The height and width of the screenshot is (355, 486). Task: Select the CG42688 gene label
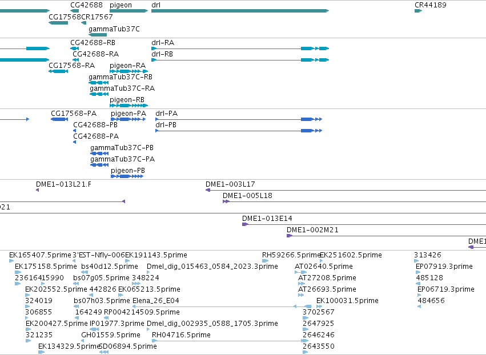[x=86, y=5]
